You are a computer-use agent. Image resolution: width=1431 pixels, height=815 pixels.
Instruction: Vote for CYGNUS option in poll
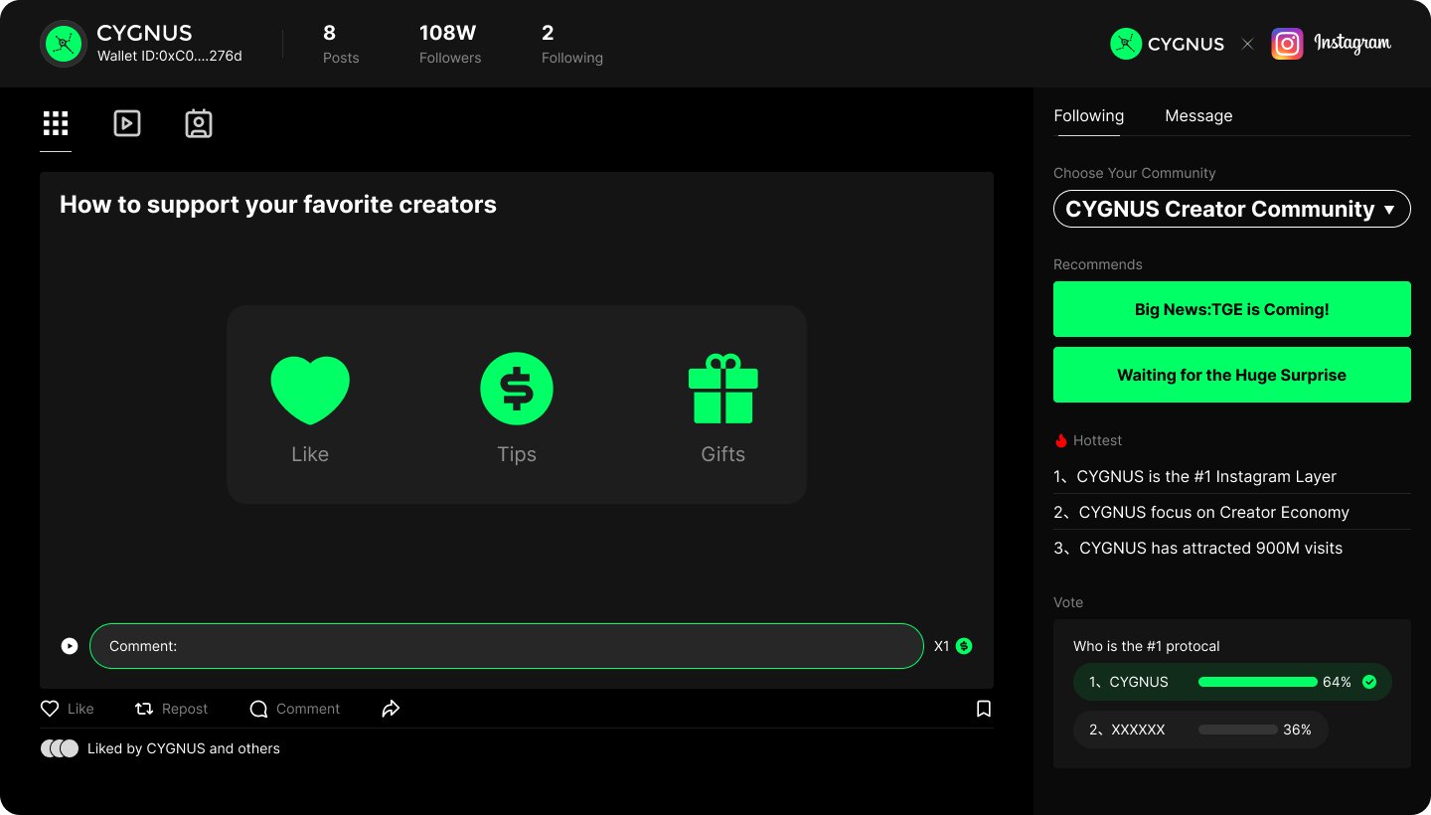coord(1231,682)
